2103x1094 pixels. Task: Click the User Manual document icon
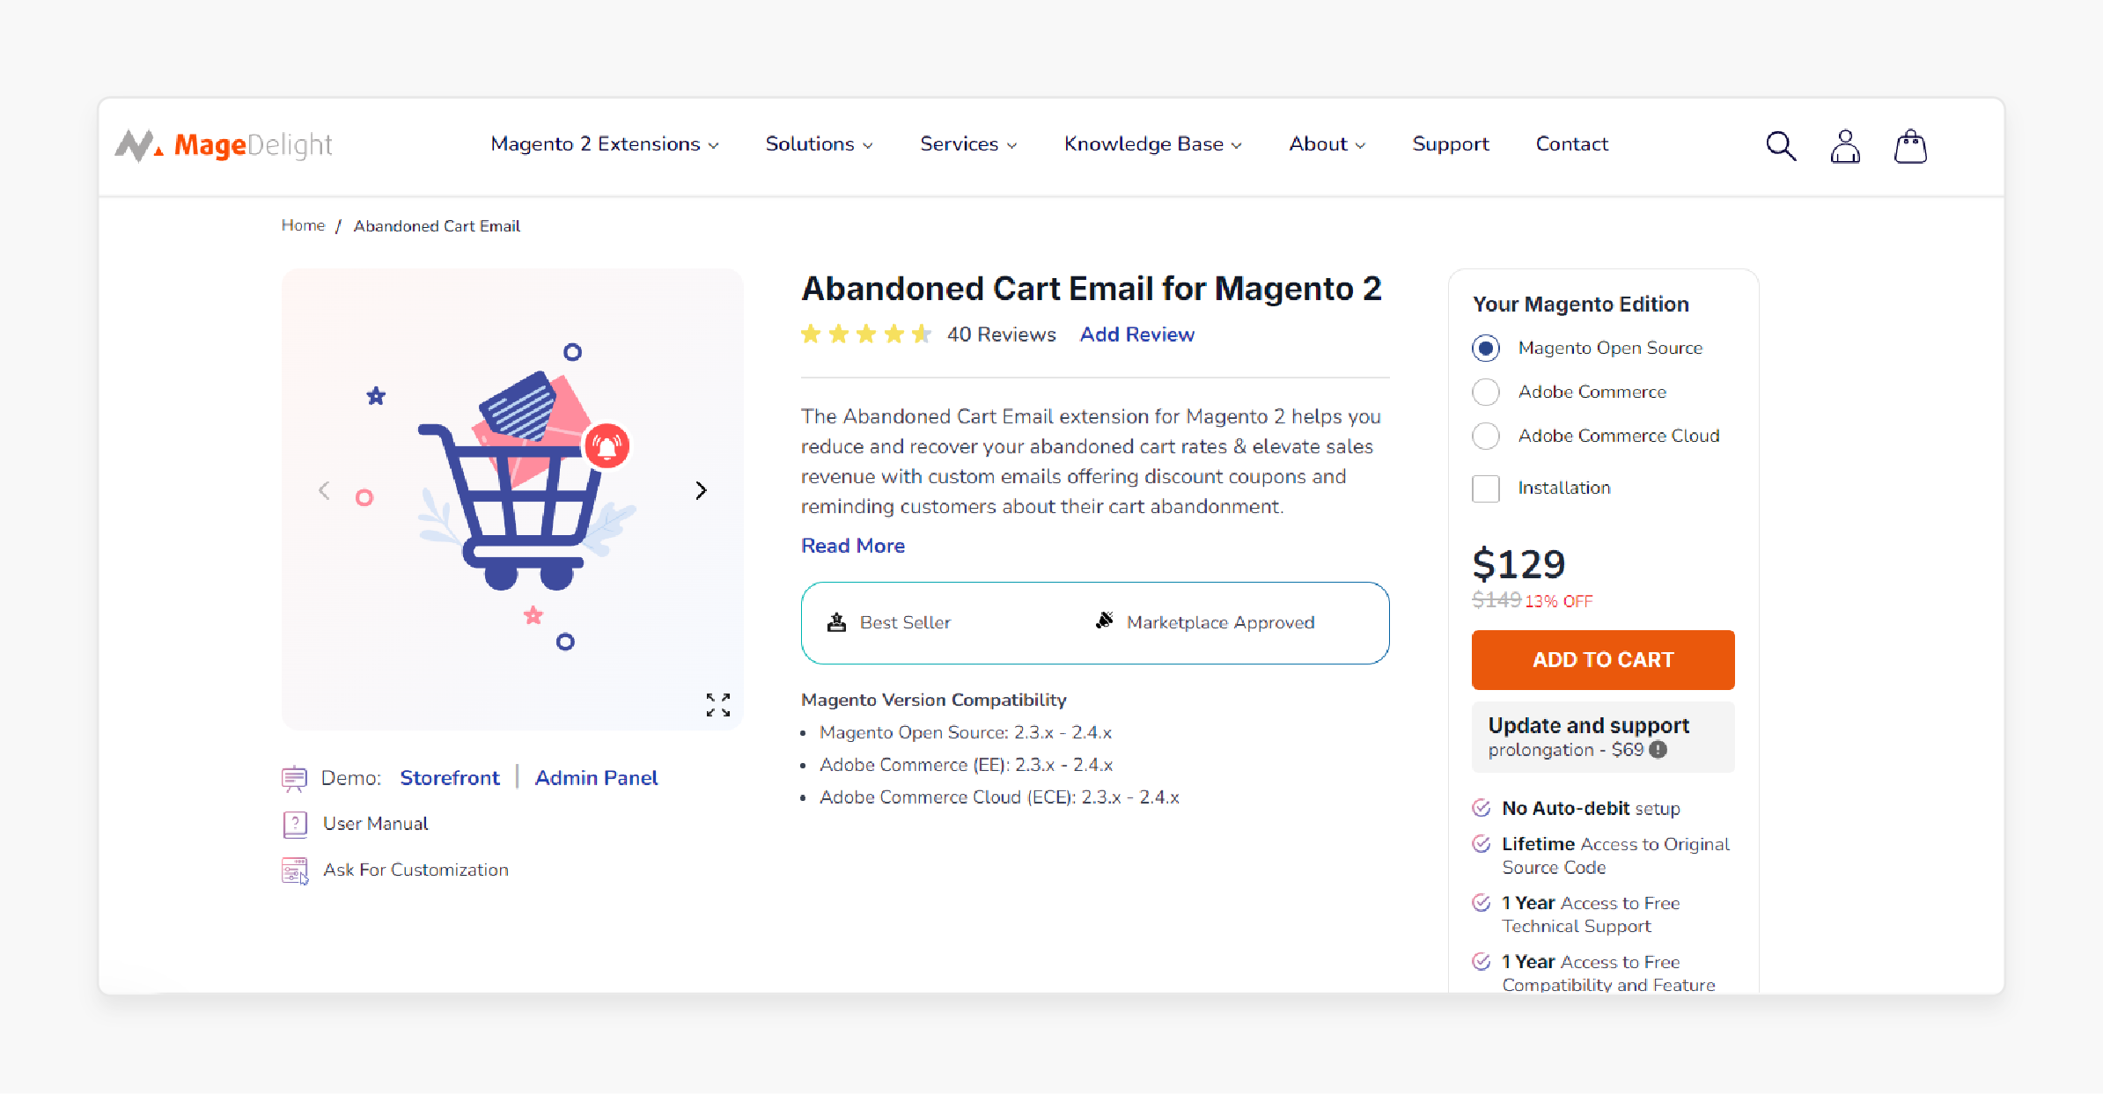290,823
